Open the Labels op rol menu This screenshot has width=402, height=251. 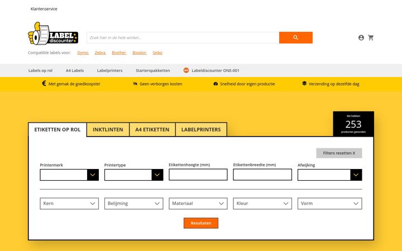click(41, 70)
